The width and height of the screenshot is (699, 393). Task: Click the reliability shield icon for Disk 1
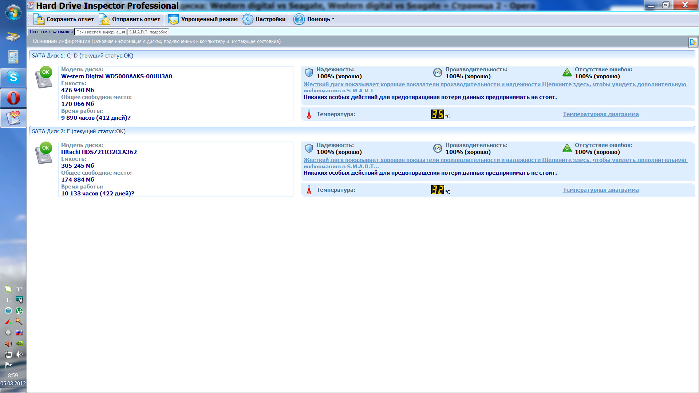(x=309, y=72)
